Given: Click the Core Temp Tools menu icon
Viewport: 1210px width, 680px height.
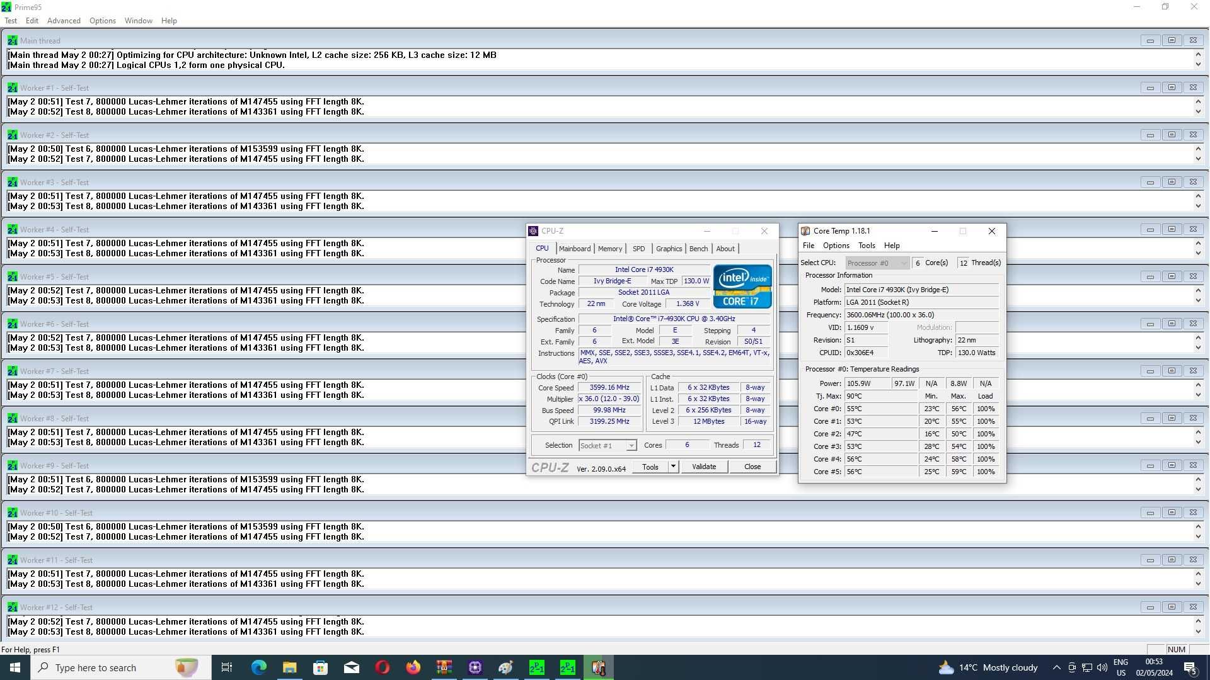Looking at the screenshot, I should coord(867,245).
